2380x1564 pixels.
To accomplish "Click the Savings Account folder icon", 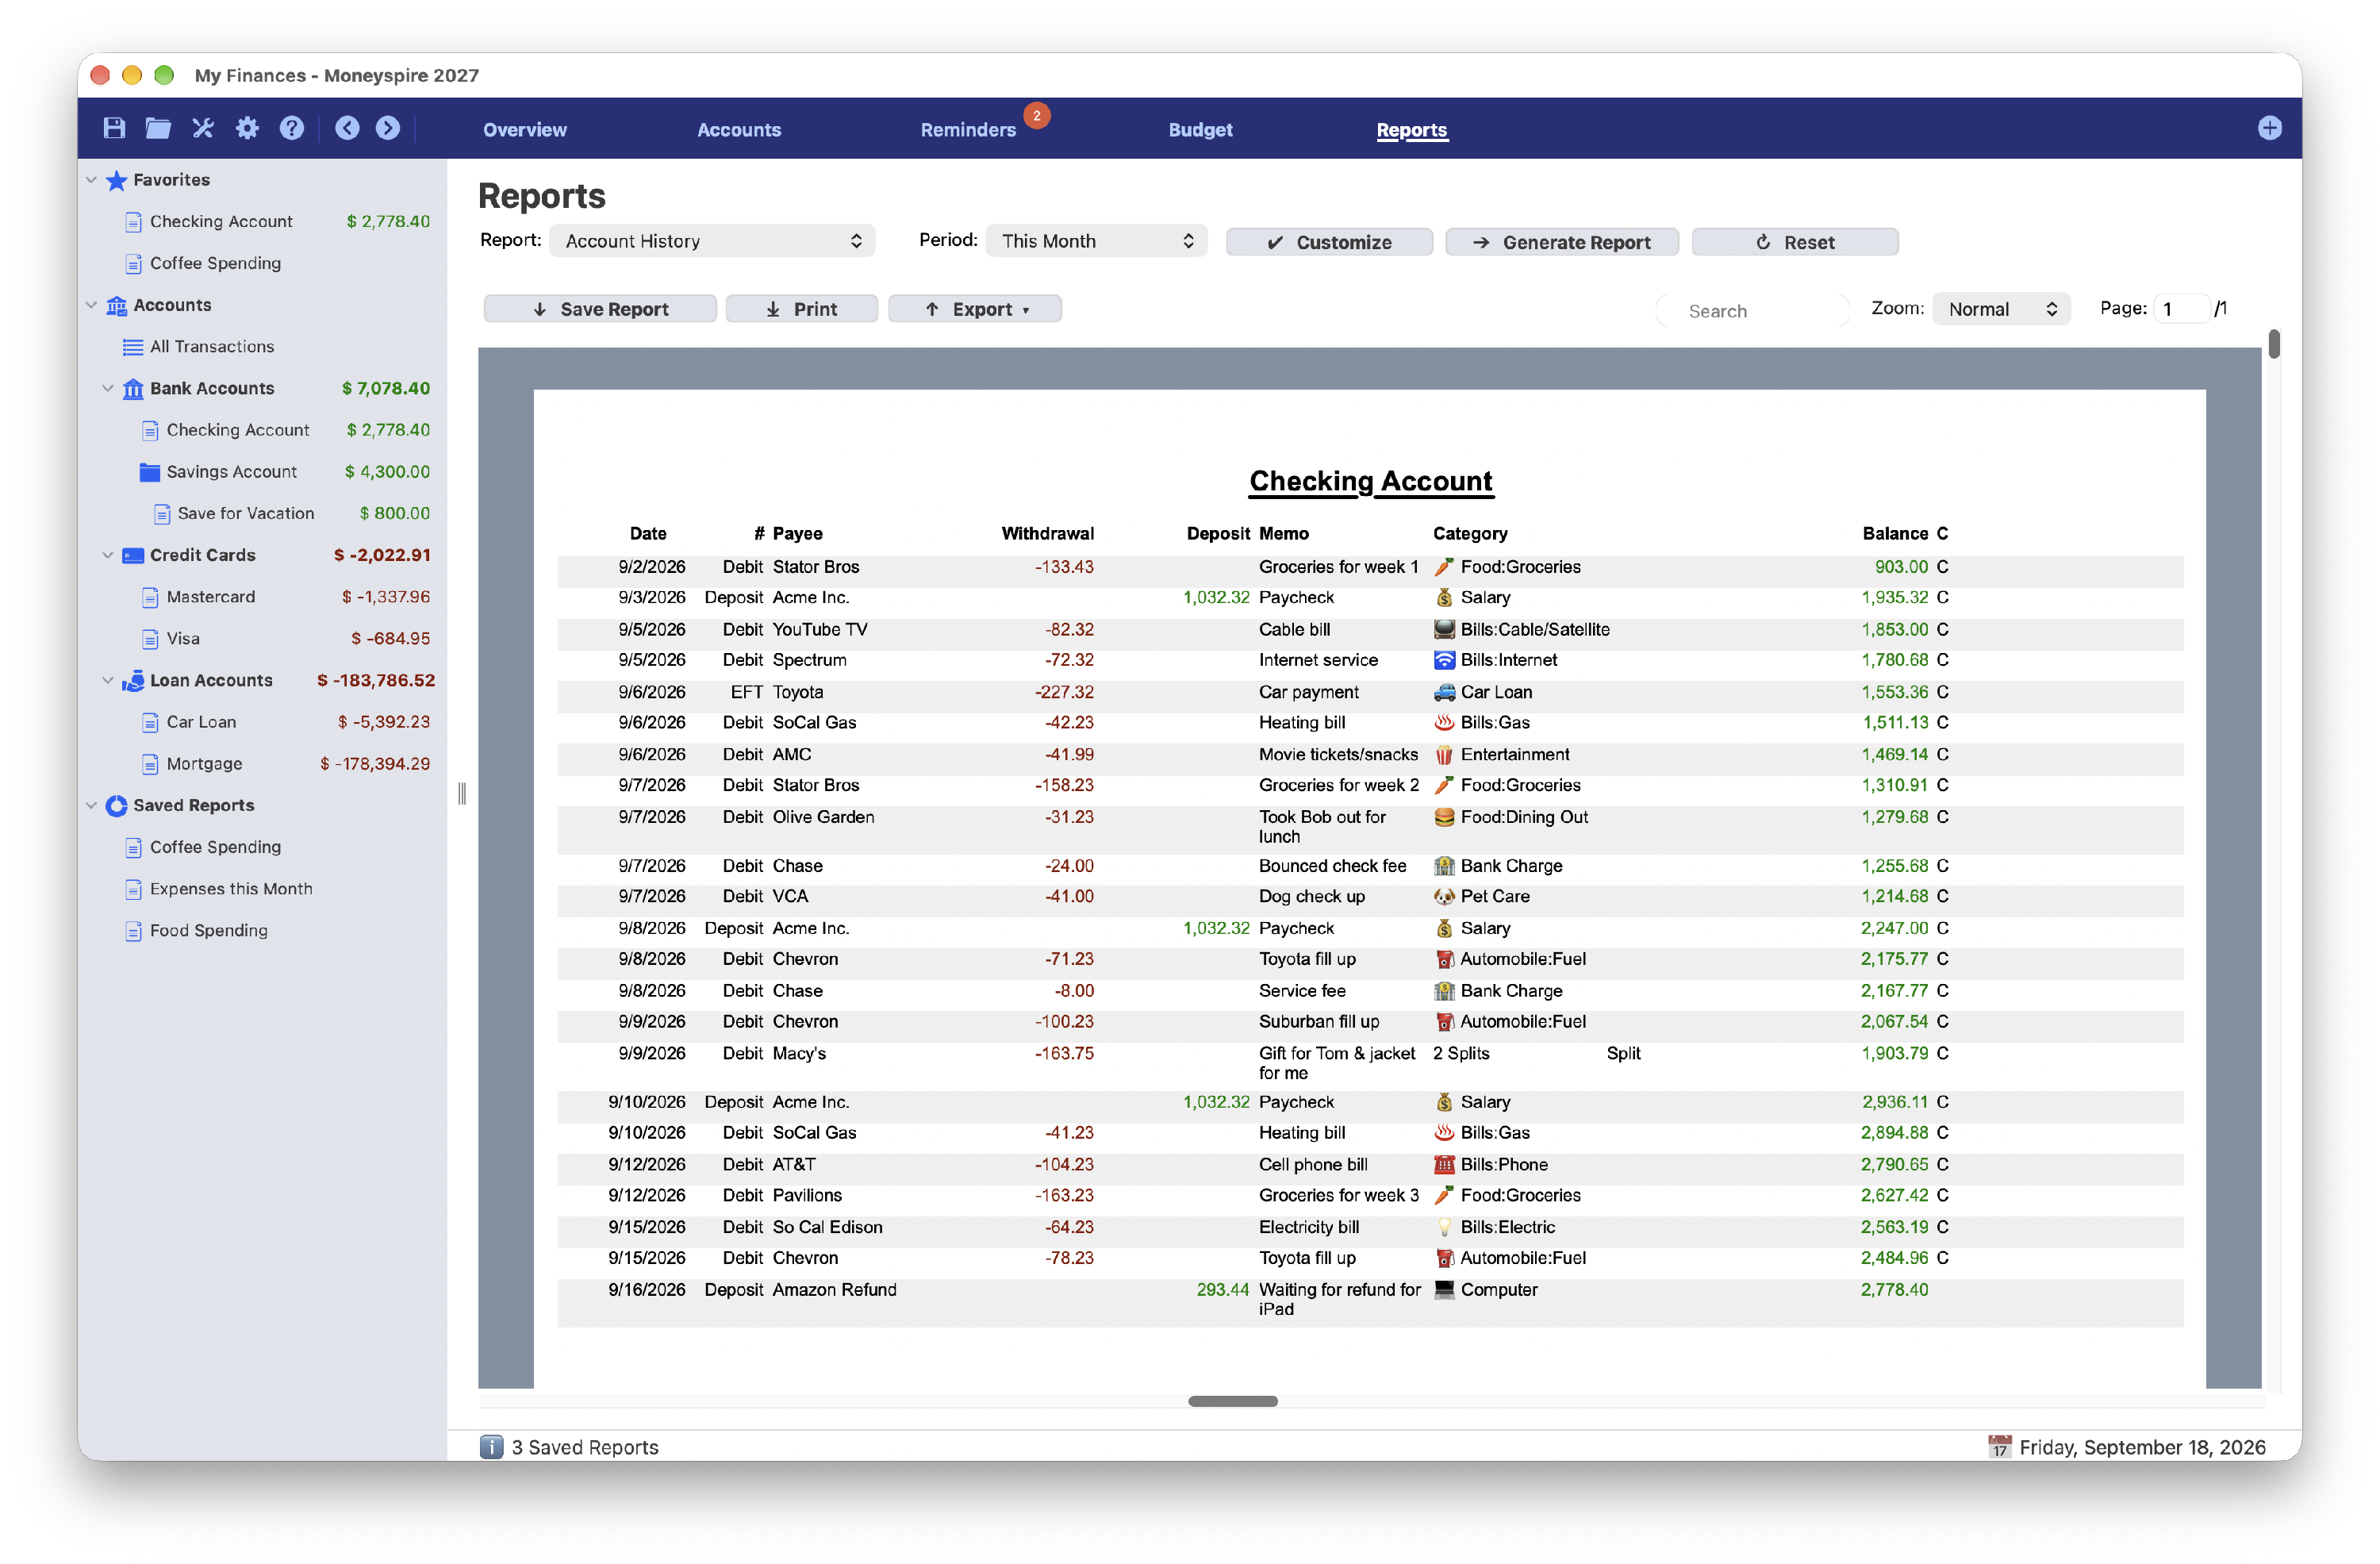I will (150, 472).
